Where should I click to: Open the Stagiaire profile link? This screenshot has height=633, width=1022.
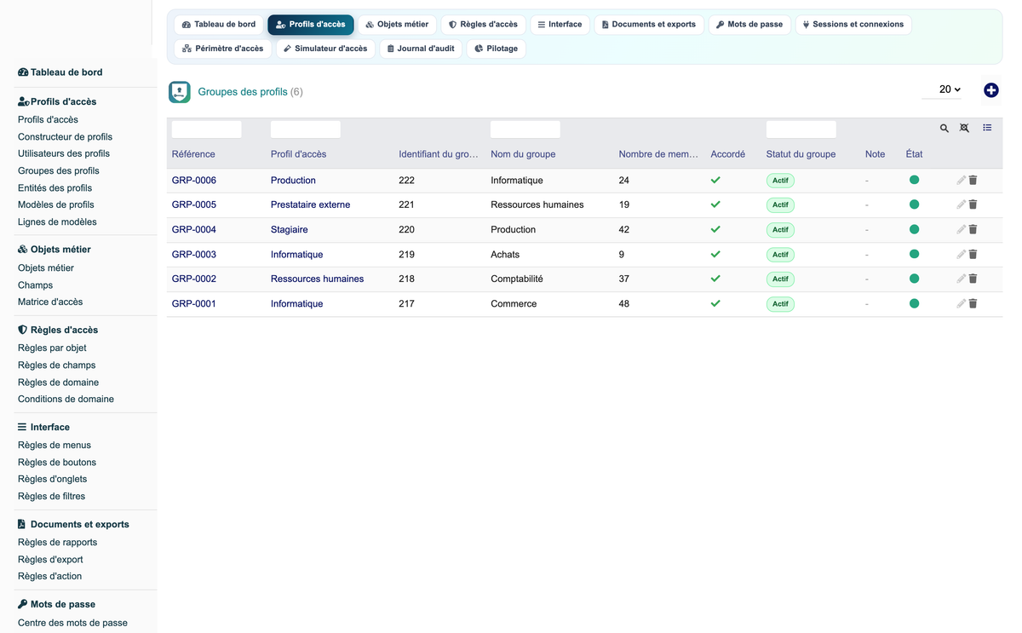[x=290, y=230]
